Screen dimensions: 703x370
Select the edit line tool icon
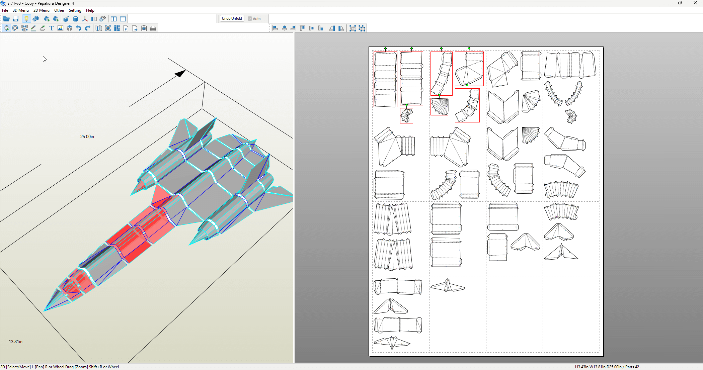33,28
